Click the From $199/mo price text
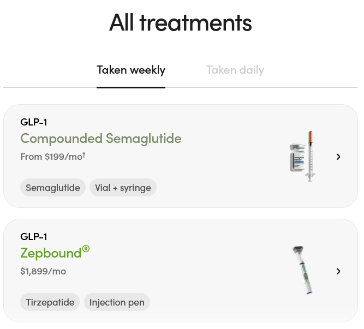This screenshot has width=364, height=329. pos(51,157)
